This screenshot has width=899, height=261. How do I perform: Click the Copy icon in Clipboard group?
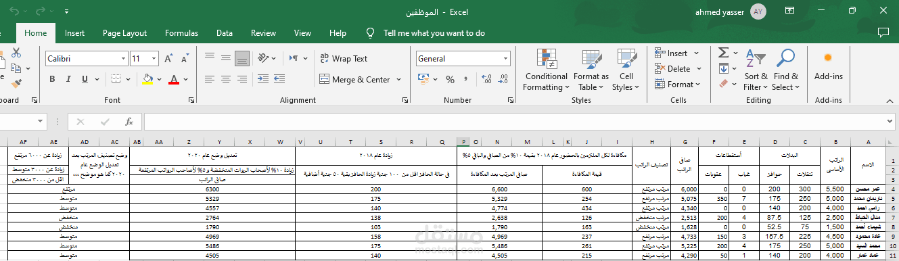coord(16,68)
